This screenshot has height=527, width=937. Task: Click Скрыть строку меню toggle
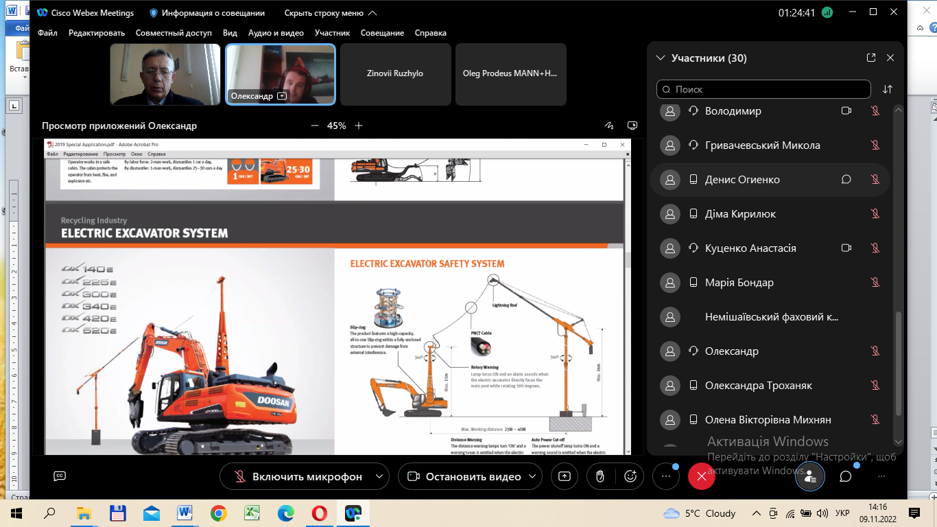331,13
